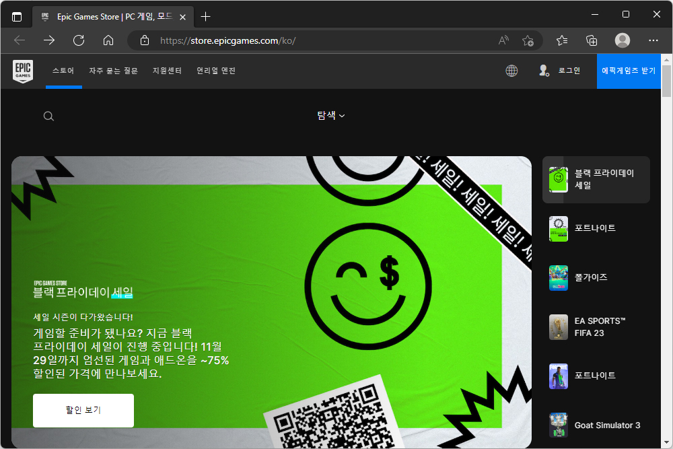Viewport: 673px width, 449px height.
Task: Close the Epic Games Store browser tab
Action: [x=182, y=17]
